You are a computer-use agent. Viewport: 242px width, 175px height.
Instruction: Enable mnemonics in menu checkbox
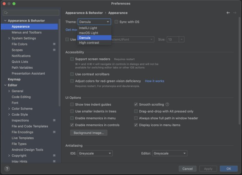(x=72, y=118)
